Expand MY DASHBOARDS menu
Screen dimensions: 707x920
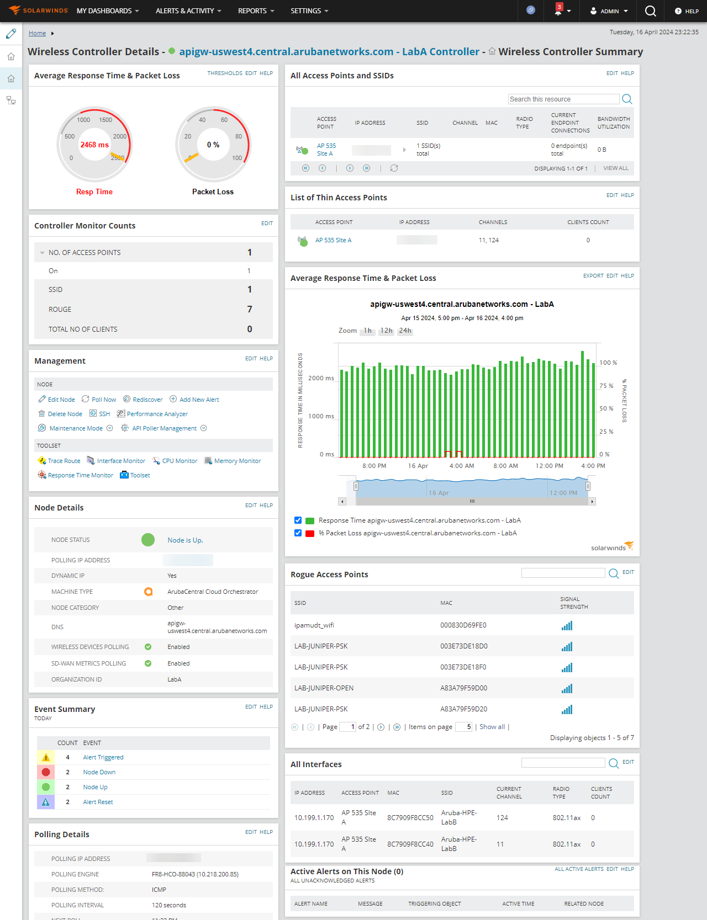click(x=108, y=11)
